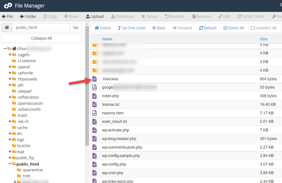Image resolution: width=282 pixels, height=183 pixels.
Task: Click the scan_result.txt file icon
Action: [94, 121]
